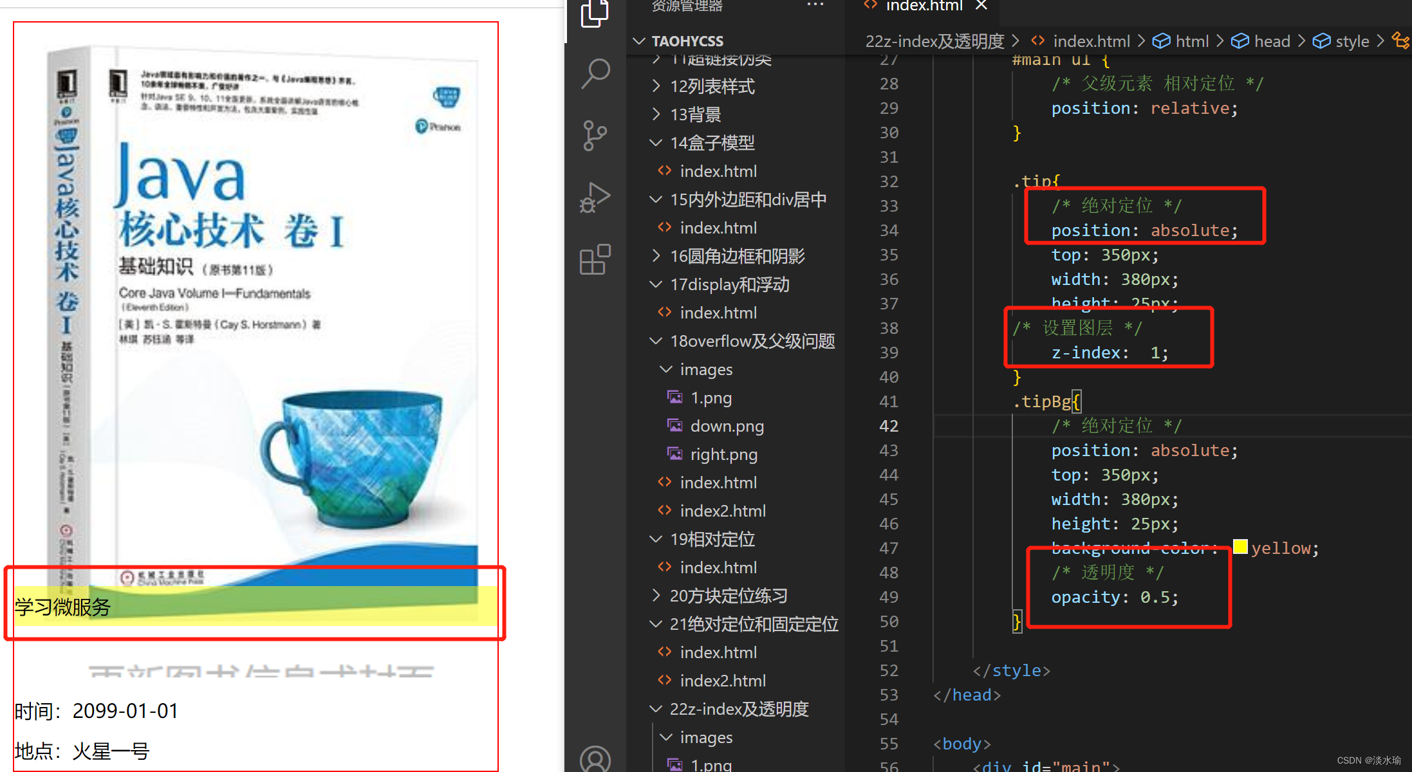Viewport: 1412px width, 772px height.
Task: Click breadcrumb style element segment
Action: point(1352,41)
